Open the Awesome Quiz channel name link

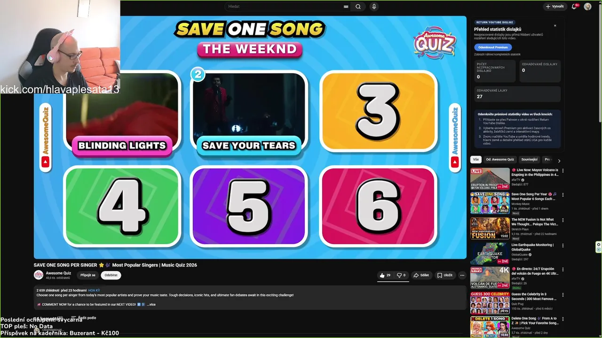(58, 273)
